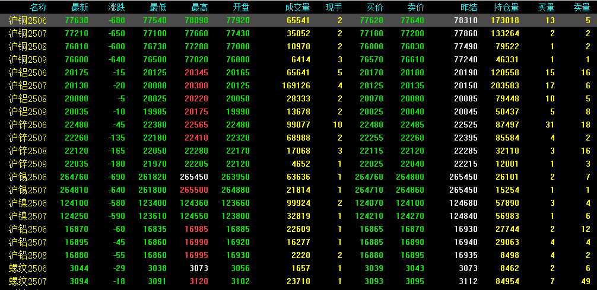Viewport: 597px width, 290px height.
Task: Select the 沪铝2509 contract name
Action: 28,112
